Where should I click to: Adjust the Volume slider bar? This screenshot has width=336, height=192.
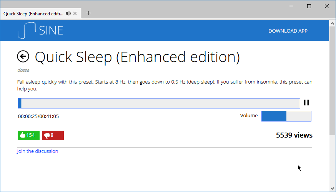[286, 116]
